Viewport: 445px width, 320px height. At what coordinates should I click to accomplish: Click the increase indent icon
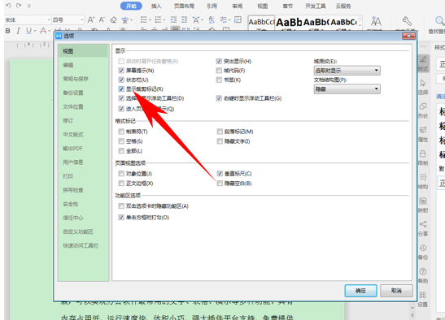point(184,19)
